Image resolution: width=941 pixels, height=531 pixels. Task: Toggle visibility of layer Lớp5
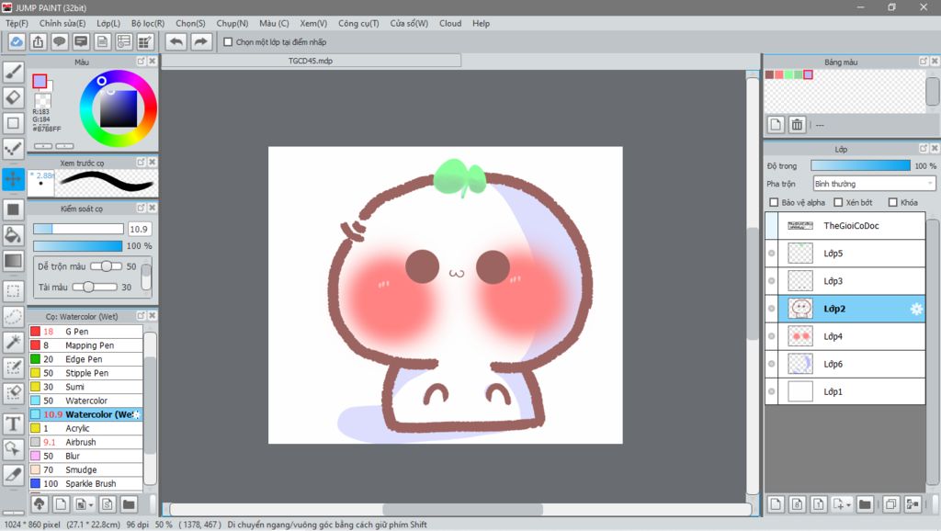tap(771, 254)
